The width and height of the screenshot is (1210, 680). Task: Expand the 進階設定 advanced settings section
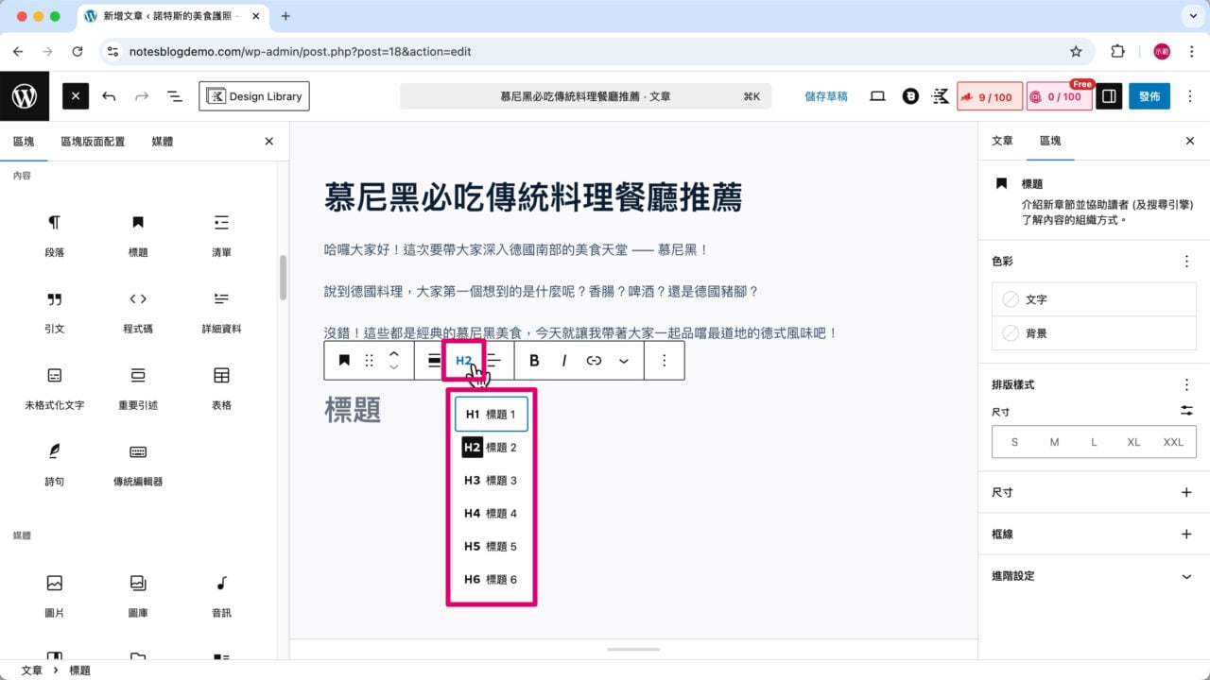(1094, 575)
